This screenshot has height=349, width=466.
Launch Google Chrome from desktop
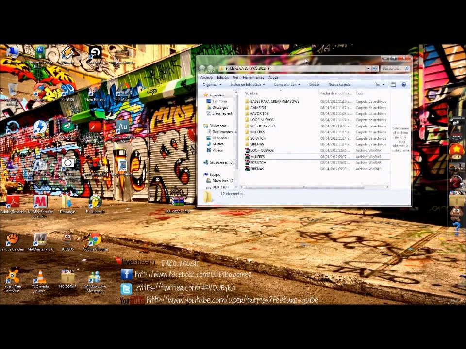(95, 242)
